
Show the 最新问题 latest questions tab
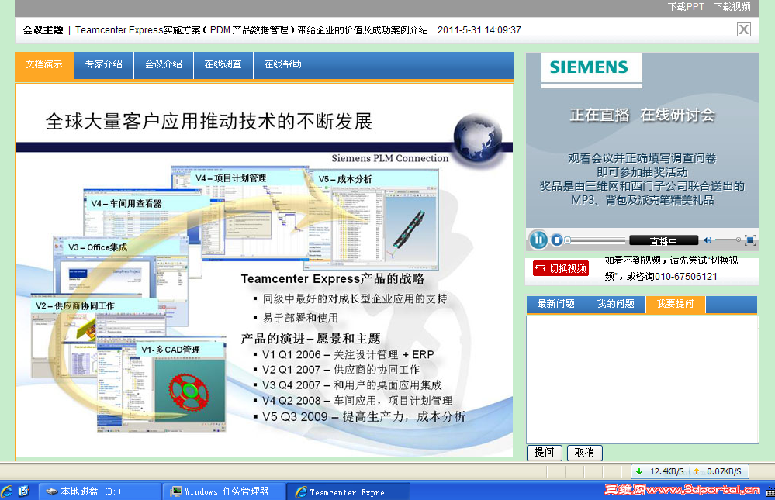tap(556, 305)
